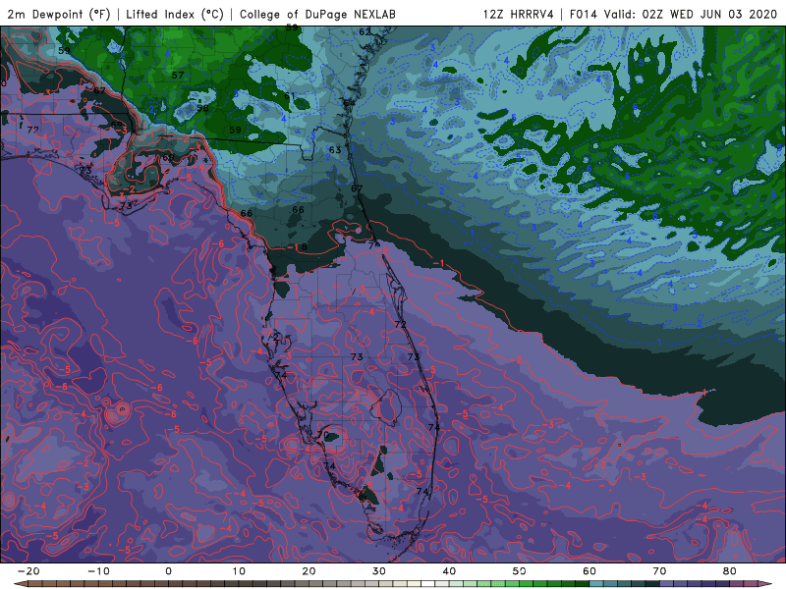The width and height of the screenshot is (786, 589).
Task: Click the brown left arrow end of colorbar
Action: (x=20, y=584)
